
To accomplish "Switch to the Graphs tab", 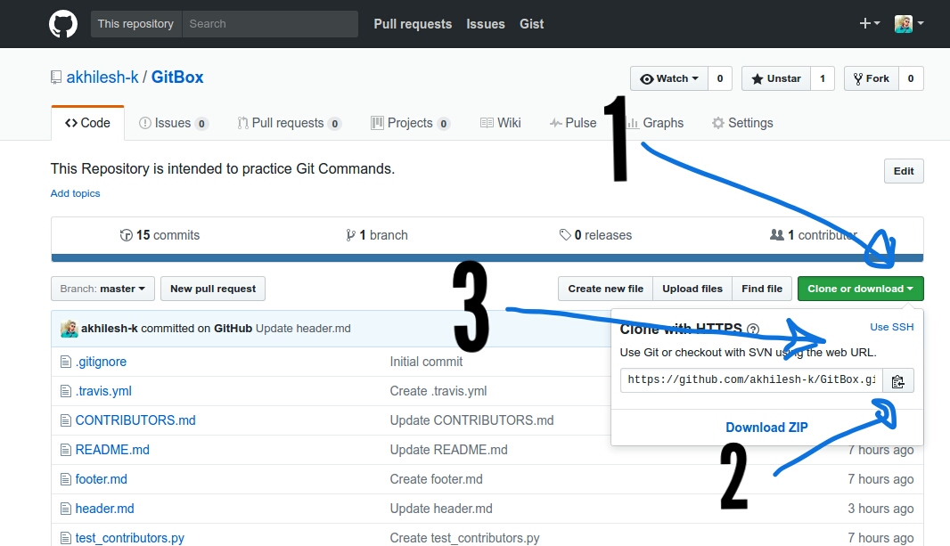I will [656, 123].
